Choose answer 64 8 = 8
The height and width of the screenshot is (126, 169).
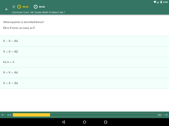[x=85, y=62]
